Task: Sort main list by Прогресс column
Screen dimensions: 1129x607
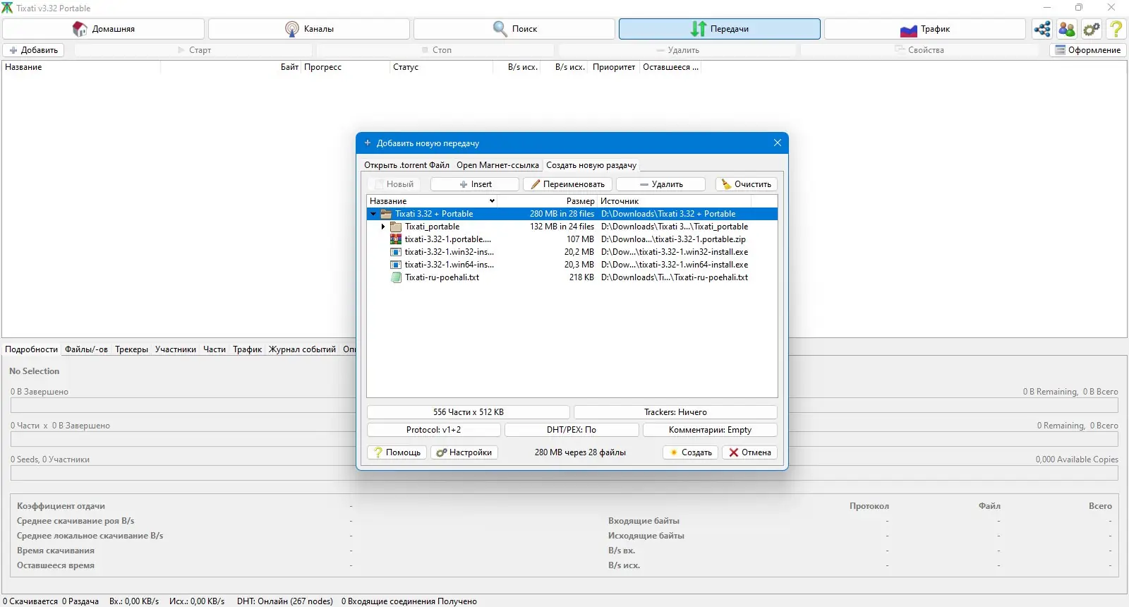Action: tap(346, 67)
